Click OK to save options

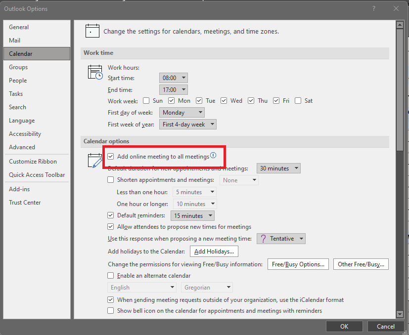(x=344, y=327)
